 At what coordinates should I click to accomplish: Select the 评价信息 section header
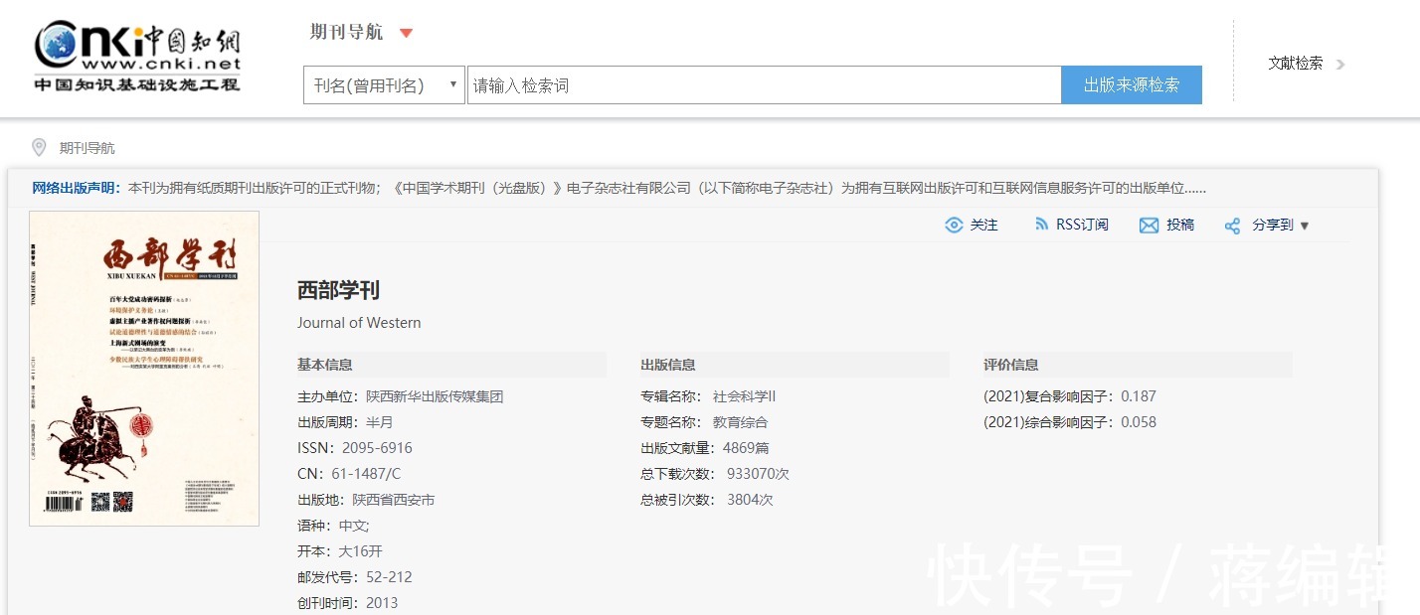pyautogui.click(x=1010, y=365)
